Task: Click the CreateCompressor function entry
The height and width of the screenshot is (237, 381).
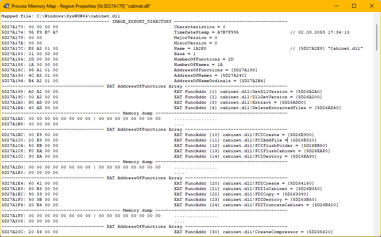Action: (253, 232)
